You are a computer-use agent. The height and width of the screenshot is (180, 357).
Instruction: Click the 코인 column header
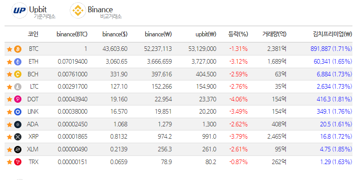click(x=33, y=34)
